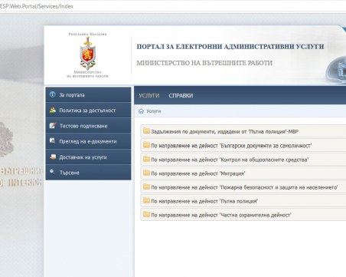Go to 'Доставчик на услуги' in sidebar
346x277 pixels.
click(88, 157)
